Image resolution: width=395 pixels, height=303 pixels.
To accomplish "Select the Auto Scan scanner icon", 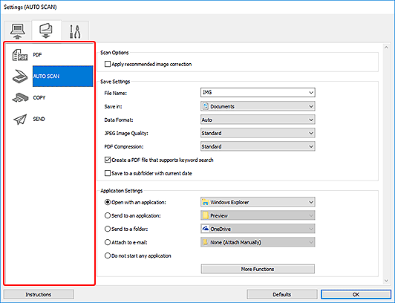I will pyautogui.click(x=20, y=76).
